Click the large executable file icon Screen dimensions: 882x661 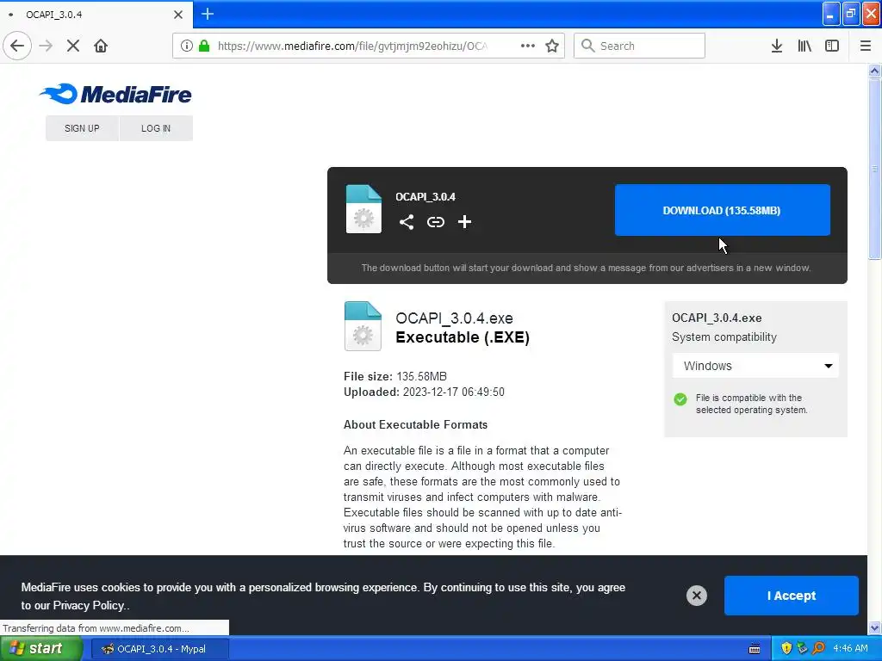click(x=363, y=326)
